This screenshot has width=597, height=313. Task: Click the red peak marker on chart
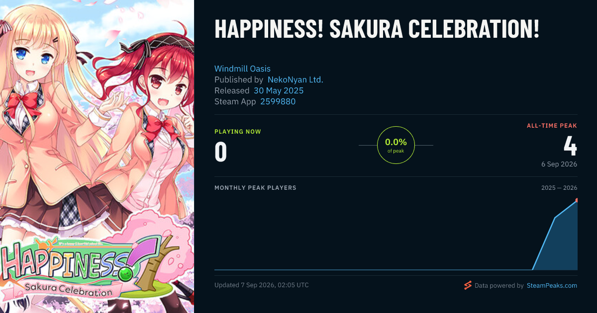[576, 200]
